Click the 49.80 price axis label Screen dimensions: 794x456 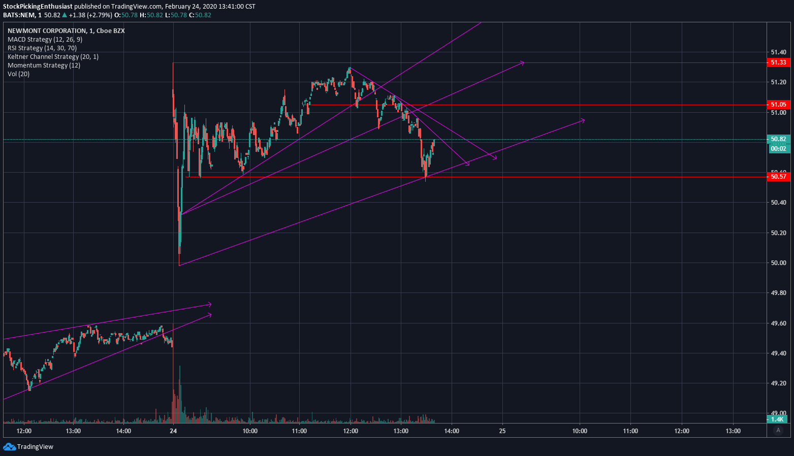coord(778,293)
